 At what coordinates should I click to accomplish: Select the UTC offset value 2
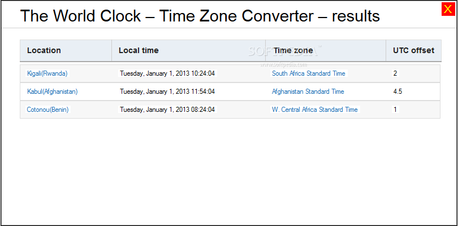tap(395, 73)
